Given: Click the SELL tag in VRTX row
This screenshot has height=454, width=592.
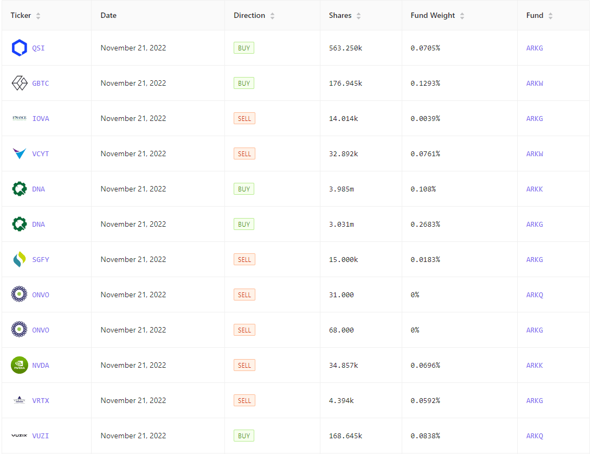Looking at the screenshot, I should coord(244,400).
